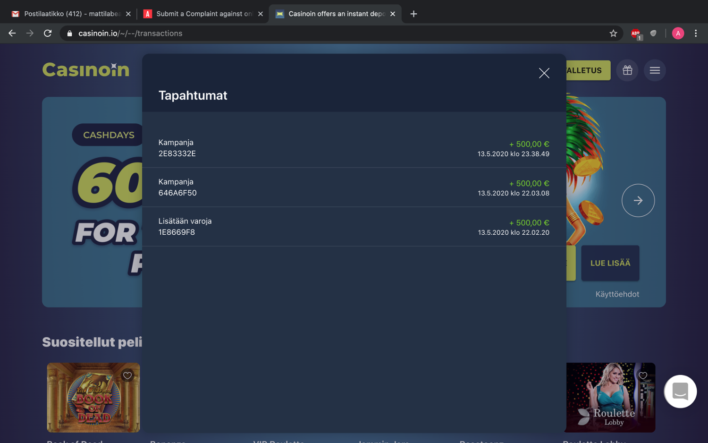Favorite the Book of Dead game
Screen dimensions: 708x443
(x=127, y=375)
